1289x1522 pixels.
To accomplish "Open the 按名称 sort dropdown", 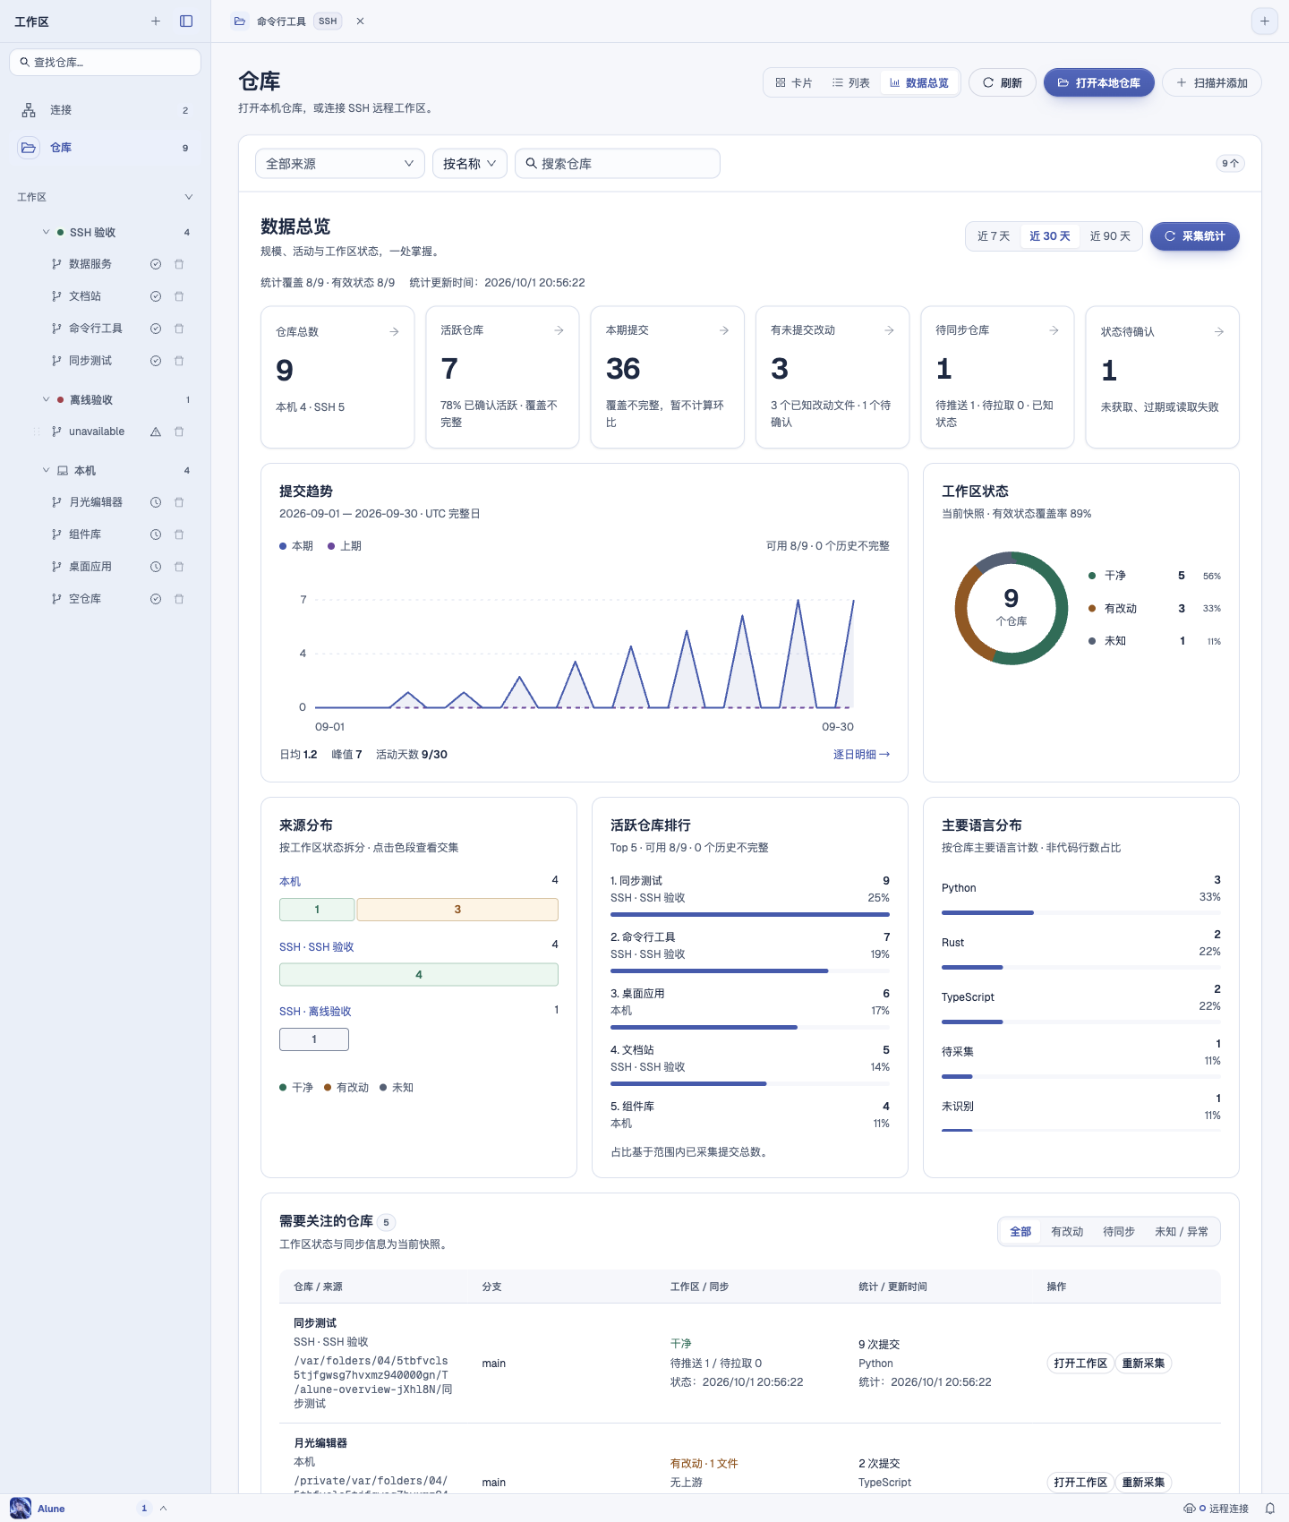I will tap(470, 164).
